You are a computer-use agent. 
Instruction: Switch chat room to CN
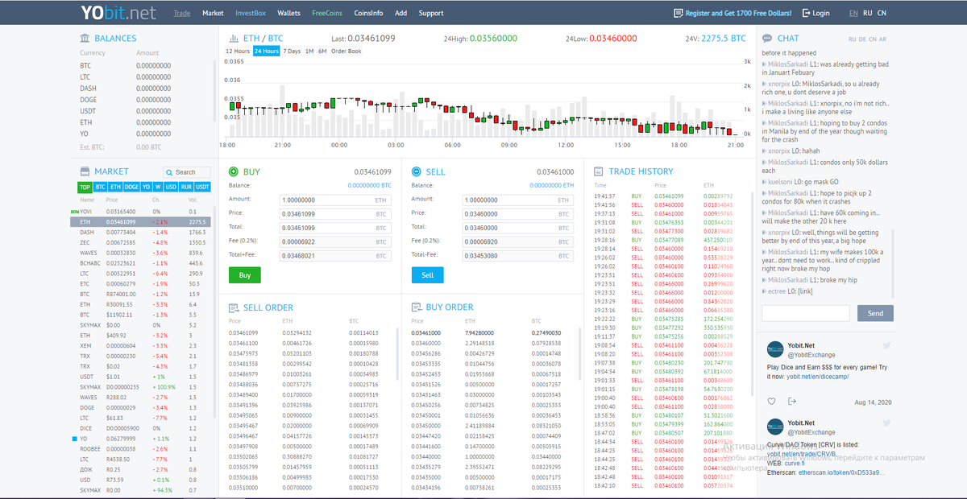point(873,39)
